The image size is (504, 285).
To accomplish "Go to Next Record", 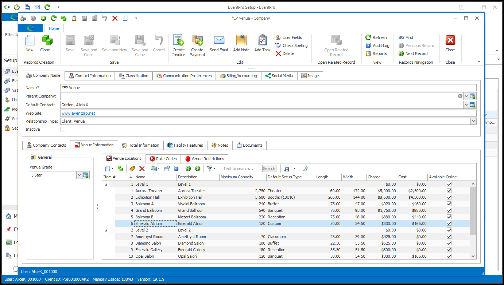I will point(413,54).
